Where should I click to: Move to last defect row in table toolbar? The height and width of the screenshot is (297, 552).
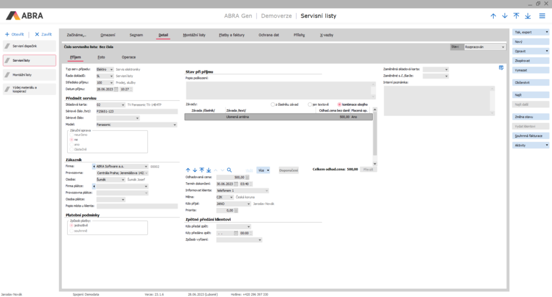[x=208, y=170]
